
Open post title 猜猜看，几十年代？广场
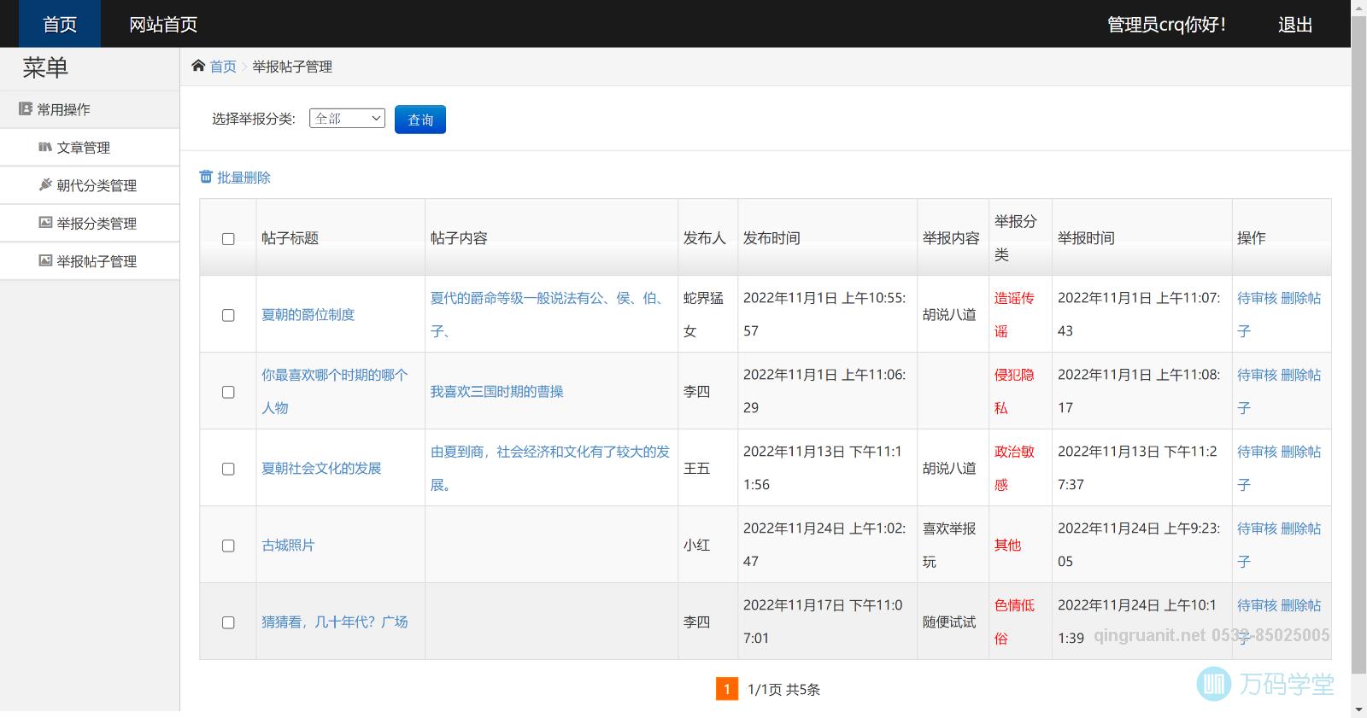335,622
